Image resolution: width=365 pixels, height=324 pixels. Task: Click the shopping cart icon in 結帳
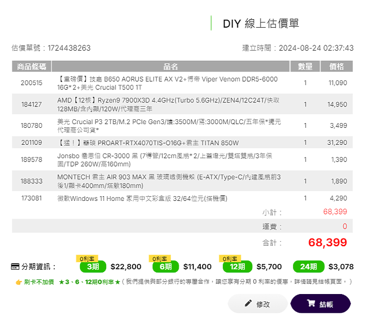[x=311, y=303]
